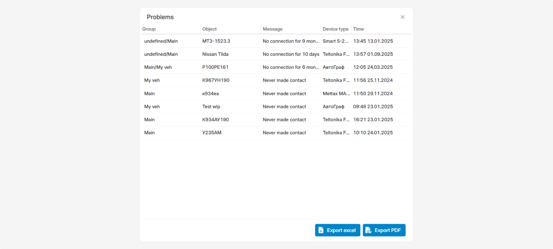553x249 pixels.
Task: Click the PDF icon in Export PDF
Action: pyautogui.click(x=369, y=231)
